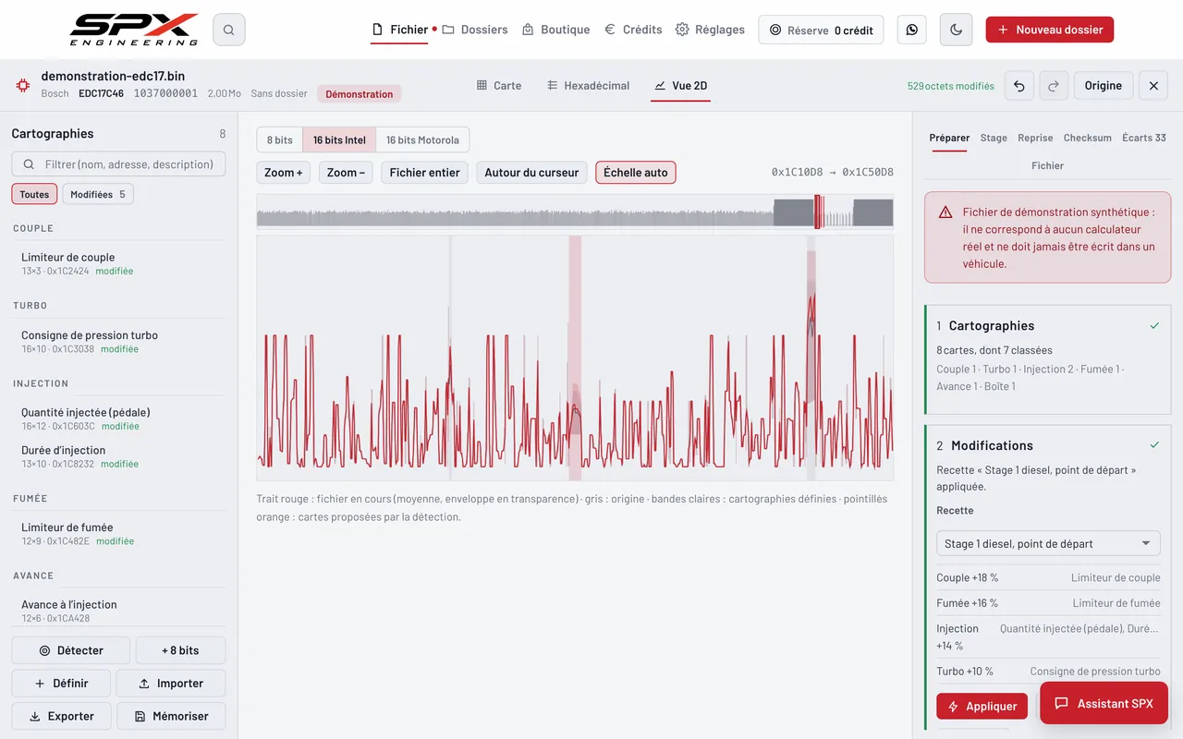Click the SPX Engineering logo
This screenshot has height=739, width=1183.
(x=135, y=30)
